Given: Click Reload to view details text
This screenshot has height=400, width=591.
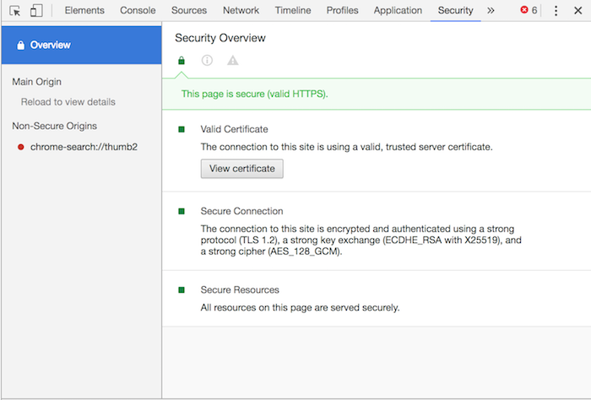Looking at the screenshot, I should pyautogui.click(x=68, y=102).
